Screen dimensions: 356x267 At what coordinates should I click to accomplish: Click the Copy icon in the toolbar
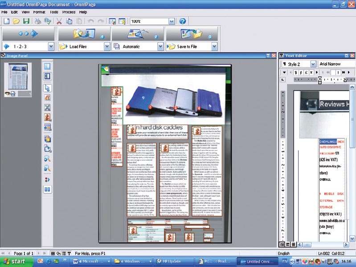[x=69, y=21]
